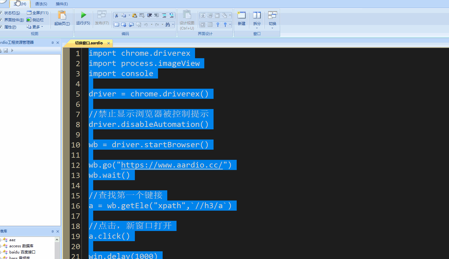
Task: Close the aardio工程资源管理器 panel
Action: [58, 42]
